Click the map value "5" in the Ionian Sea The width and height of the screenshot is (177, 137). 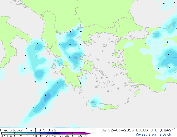46,95
